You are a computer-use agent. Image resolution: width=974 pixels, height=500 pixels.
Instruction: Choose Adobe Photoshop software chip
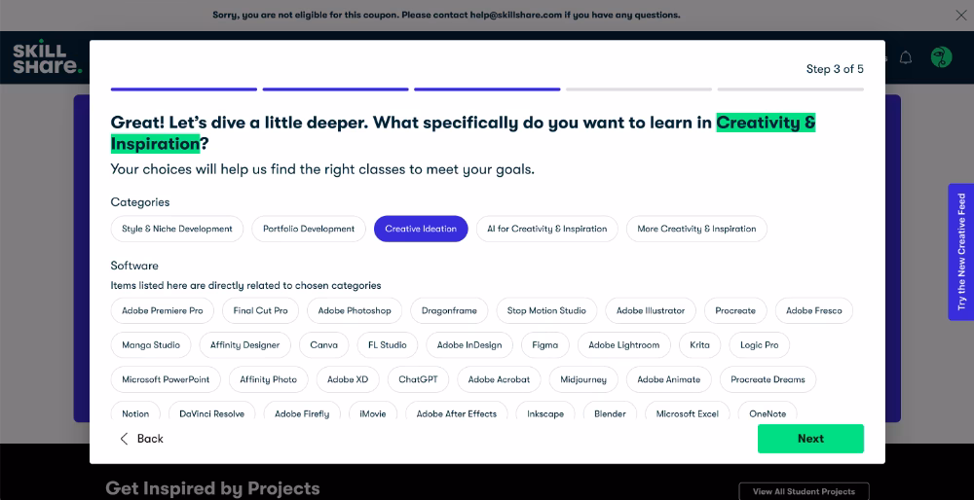click(355, 310)
